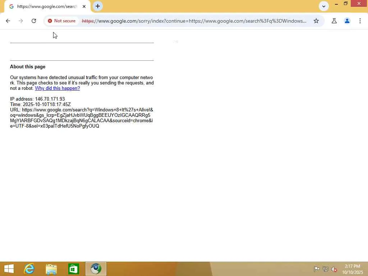Close the Chrome window
This screenshot has height=276, width=368.
359,4
